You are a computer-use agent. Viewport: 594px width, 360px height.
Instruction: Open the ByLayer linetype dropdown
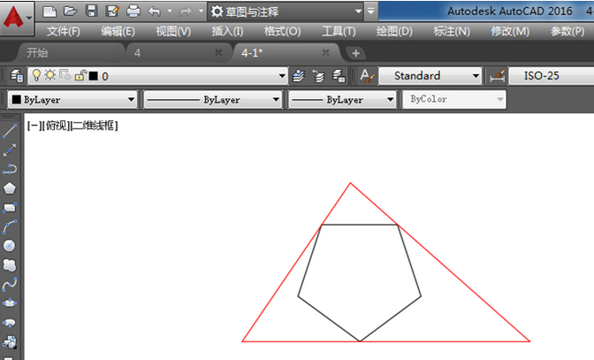coord(212,100)
